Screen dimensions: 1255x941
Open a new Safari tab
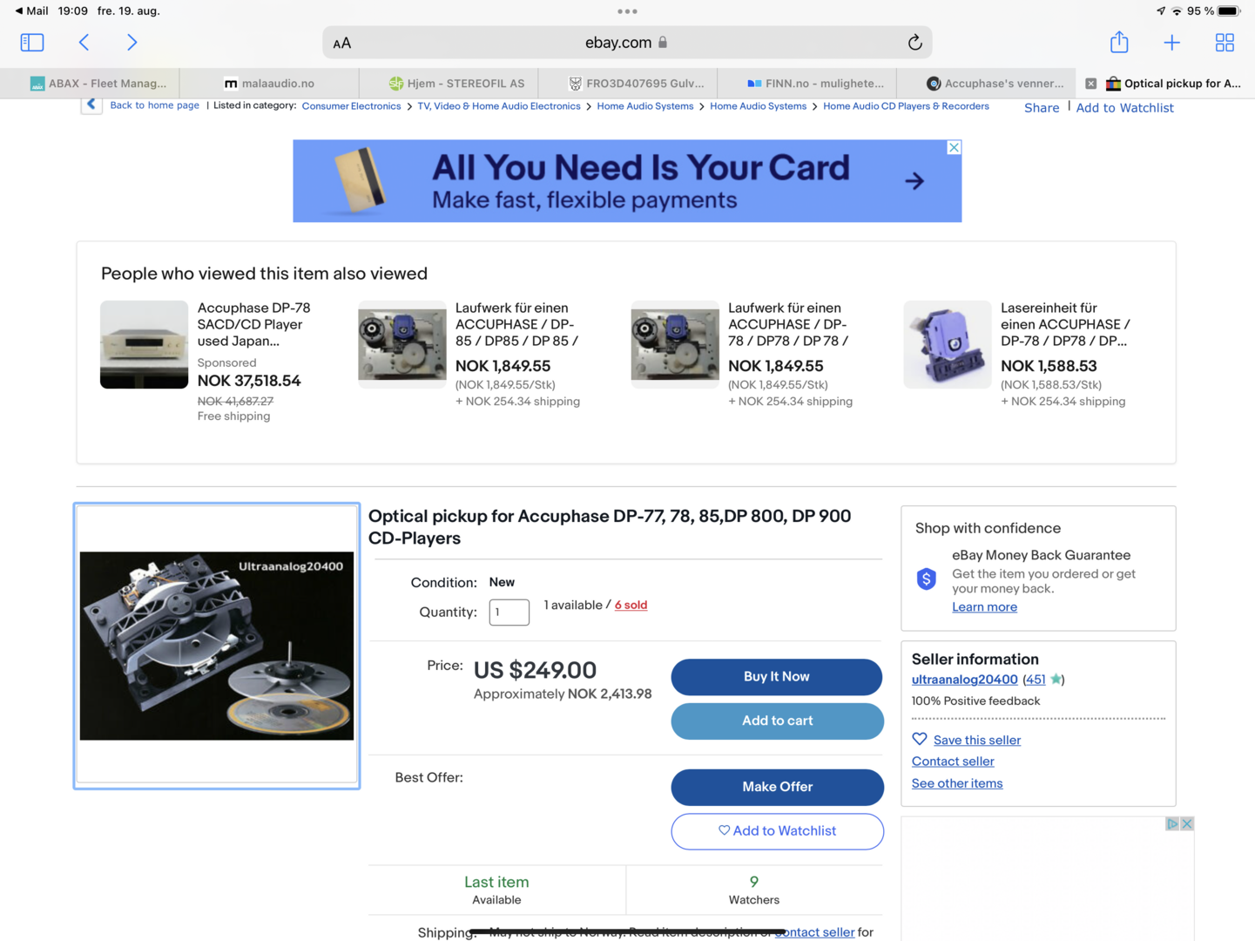coord(1172,42)
